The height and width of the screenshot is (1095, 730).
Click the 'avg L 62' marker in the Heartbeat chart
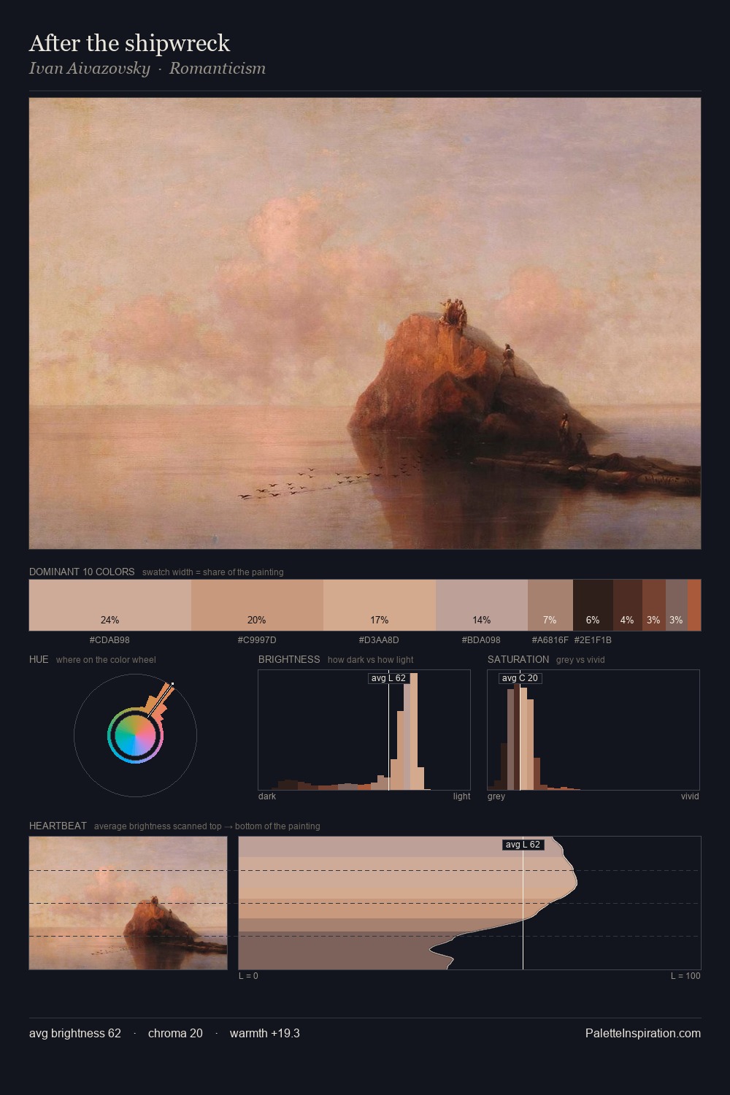click(x=523, y=845)
